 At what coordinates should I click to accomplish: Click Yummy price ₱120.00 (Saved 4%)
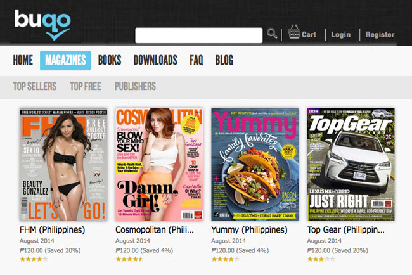tap(240, 250)
